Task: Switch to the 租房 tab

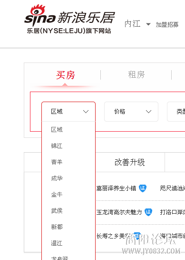Action: pyautogui.click(x=136, y=74)
